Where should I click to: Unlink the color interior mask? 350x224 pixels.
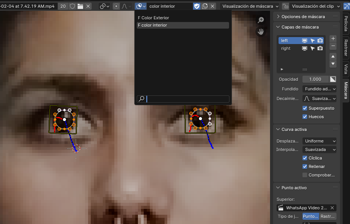pos(212,6)
